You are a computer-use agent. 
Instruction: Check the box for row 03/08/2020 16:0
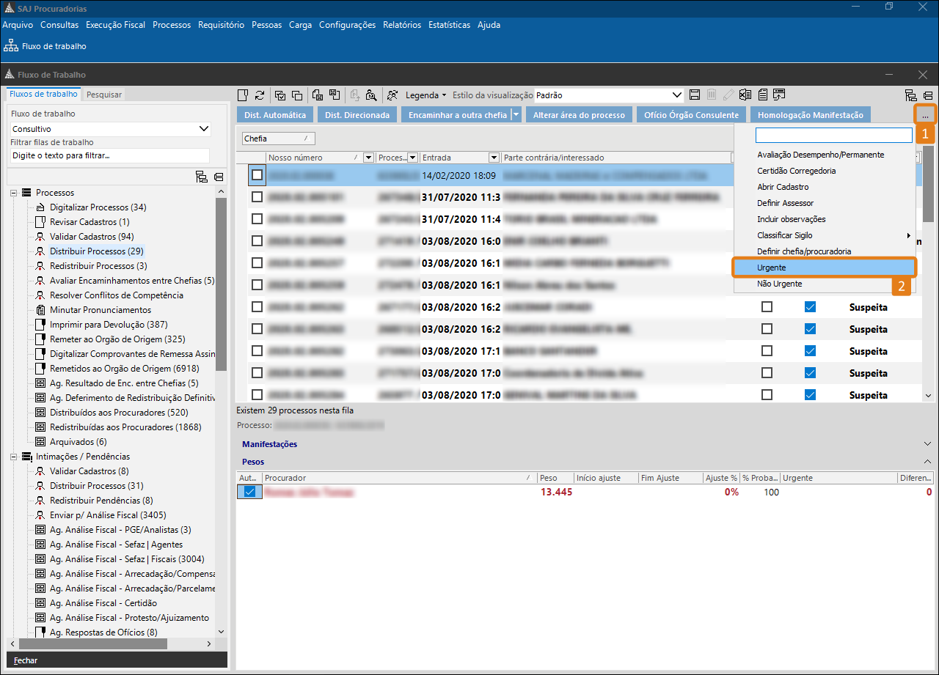[257, 240]
